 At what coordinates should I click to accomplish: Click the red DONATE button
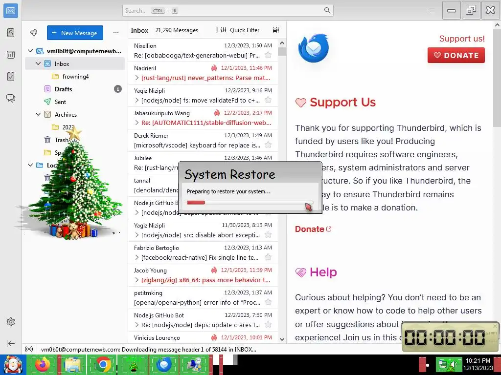(456, 55)
